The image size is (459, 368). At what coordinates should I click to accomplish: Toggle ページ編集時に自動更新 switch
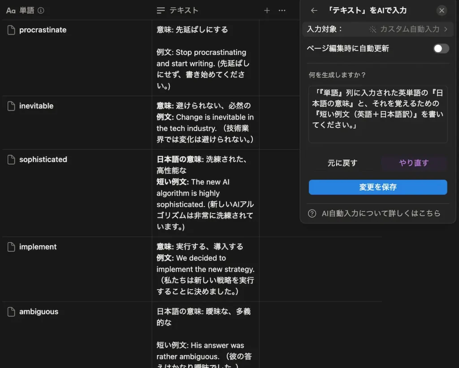point(440,48)
